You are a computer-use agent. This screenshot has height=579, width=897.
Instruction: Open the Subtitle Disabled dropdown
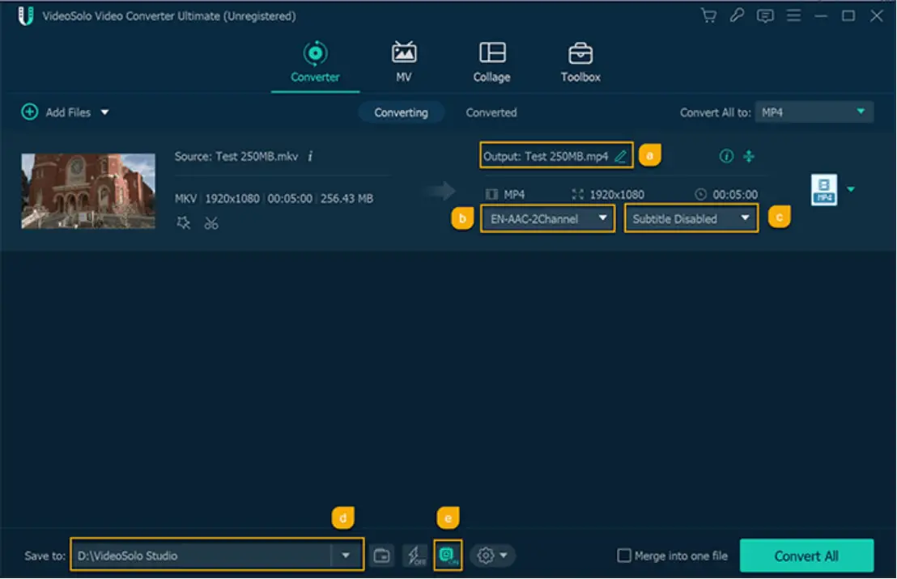[x=690, y=218]
